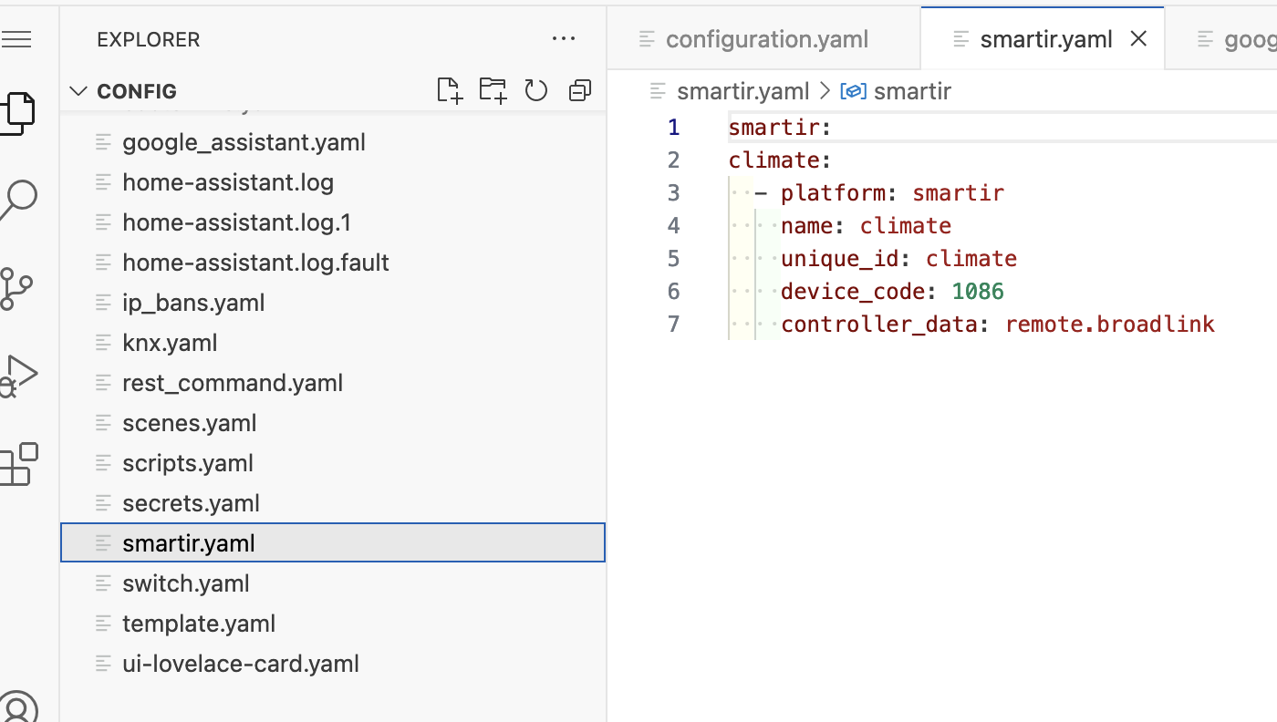The height and width of the screenshot is (722, 1277).
Task: Click the 'unique_id: climate' code line
Action: tap(898, 259)
